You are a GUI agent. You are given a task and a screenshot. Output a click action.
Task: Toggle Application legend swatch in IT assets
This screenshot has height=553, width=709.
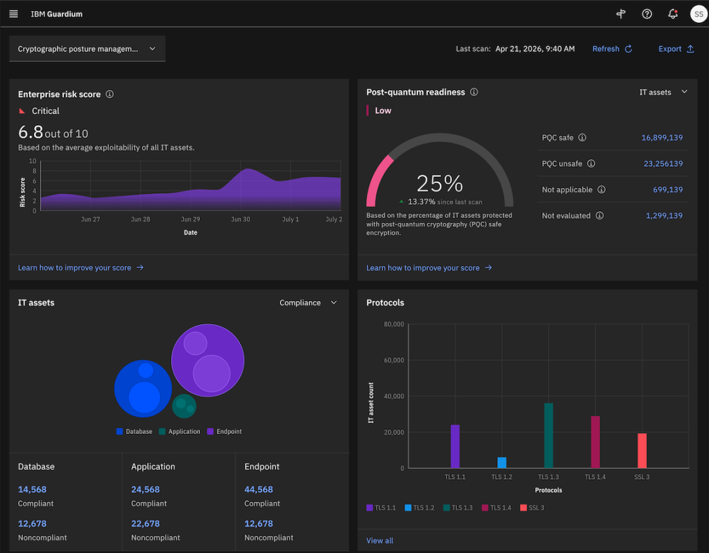162,431
